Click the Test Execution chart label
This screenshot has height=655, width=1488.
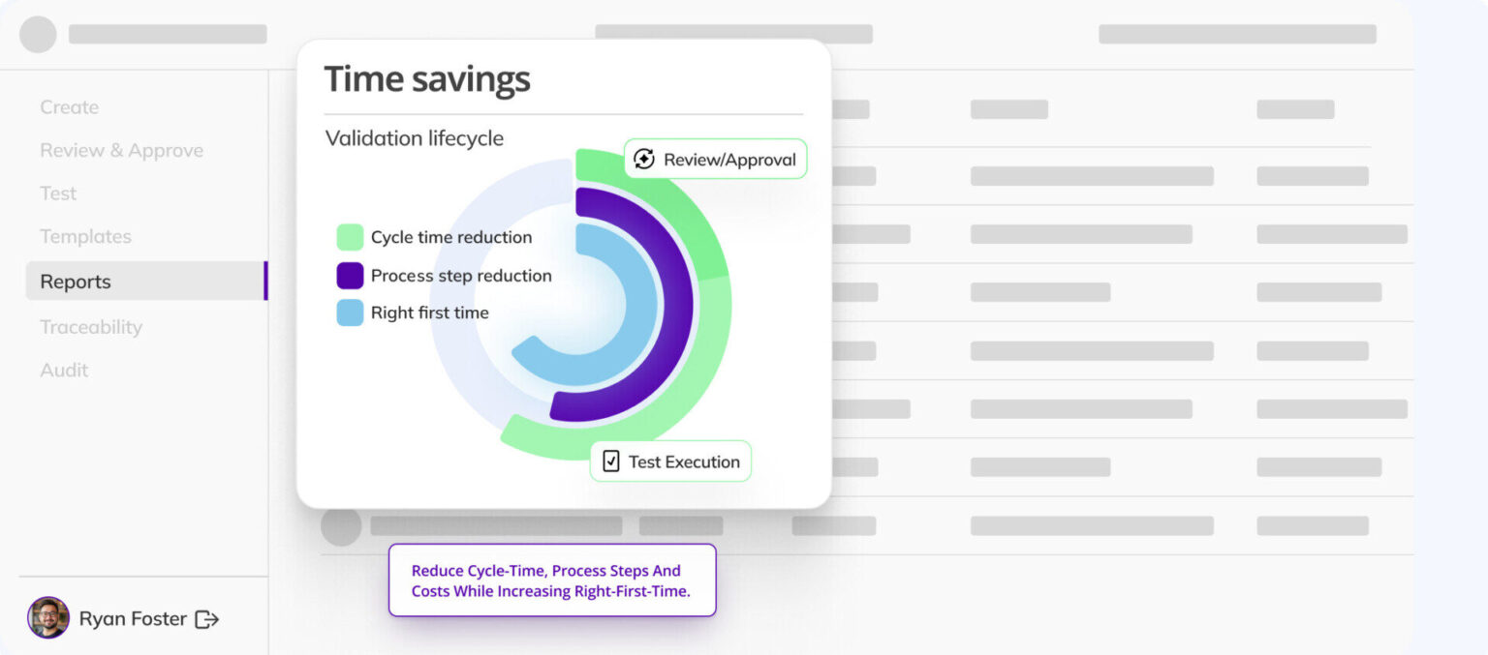pos(683,461)
